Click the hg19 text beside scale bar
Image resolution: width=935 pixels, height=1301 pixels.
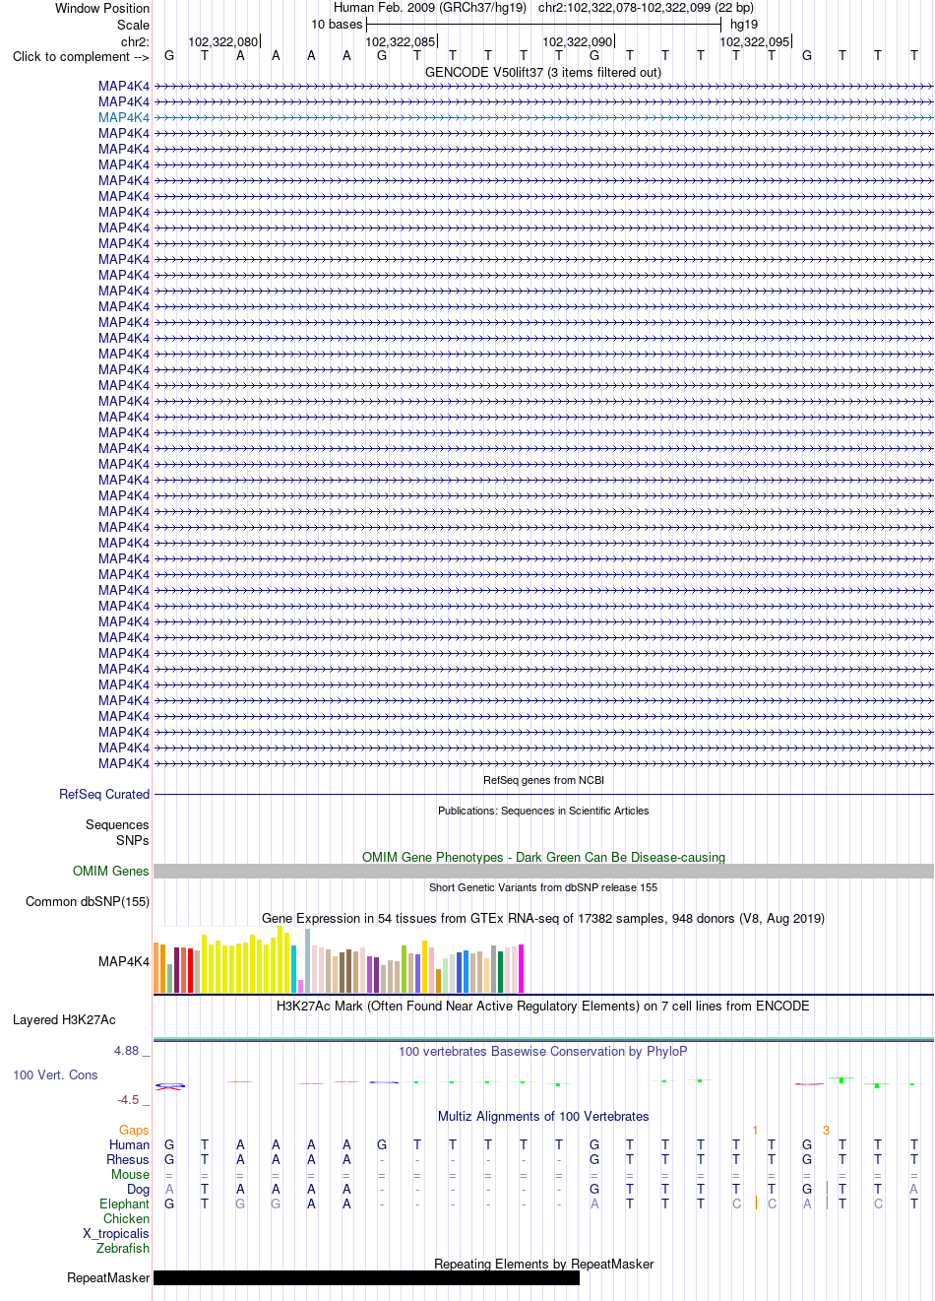point(744,24)
